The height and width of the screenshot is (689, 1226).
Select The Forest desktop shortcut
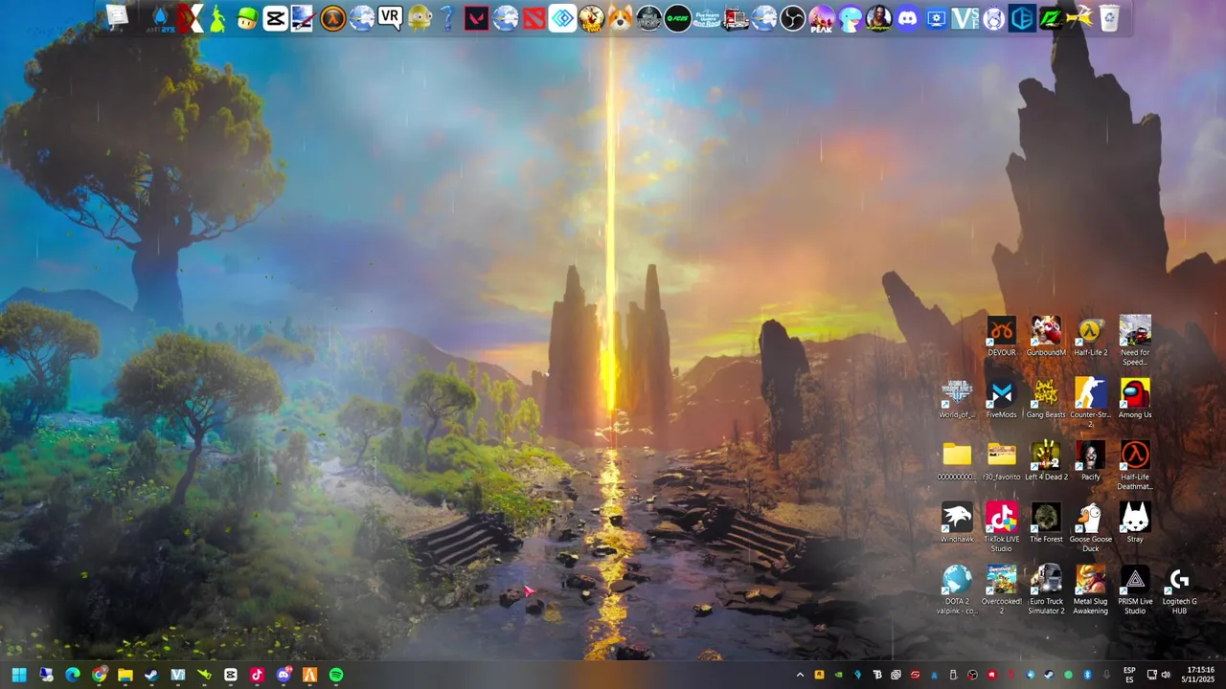[x=1046, y=523]
